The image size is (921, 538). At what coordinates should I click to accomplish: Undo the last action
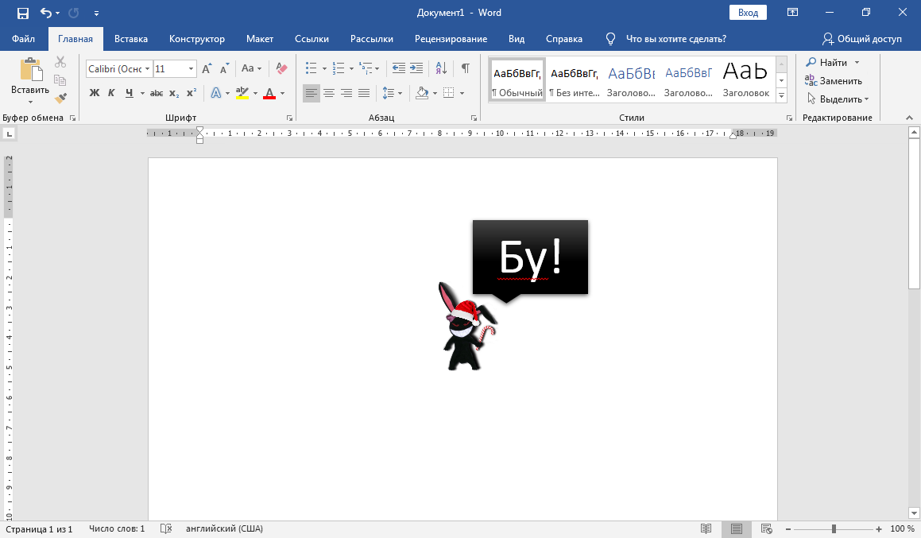[46, 13]
